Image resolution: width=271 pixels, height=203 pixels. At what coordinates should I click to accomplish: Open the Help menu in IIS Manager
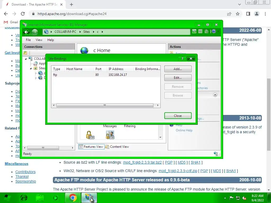pyautogui.click(x=51, y=40)
